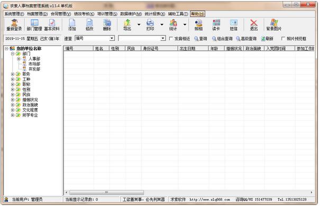
Task: Sort by the 出生日期 column header
Action: 193,49
